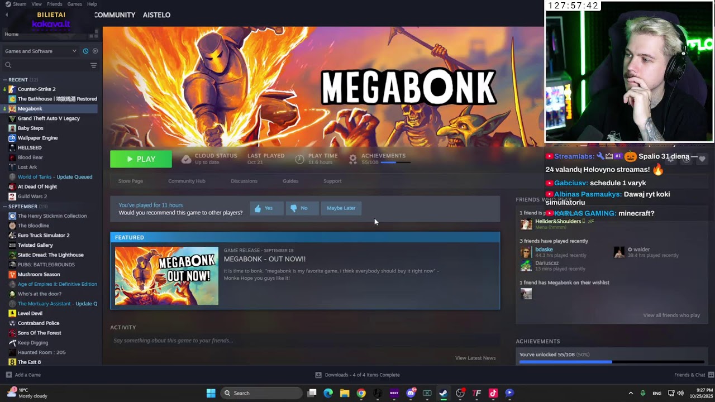The image size is (715, 402).
Task: Open friend bdaske's avatar
Action: point(526,252)
